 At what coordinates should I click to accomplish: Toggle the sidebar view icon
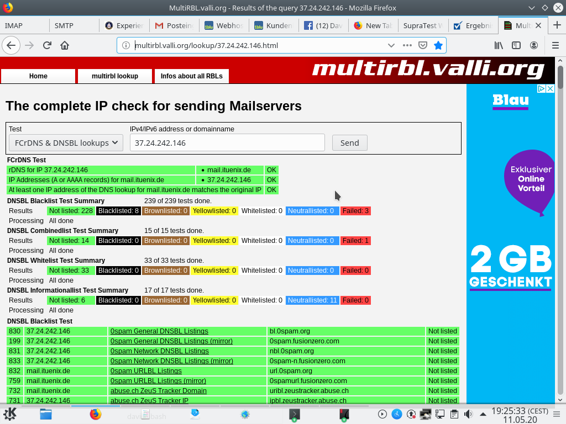click(x=516, y=45)
